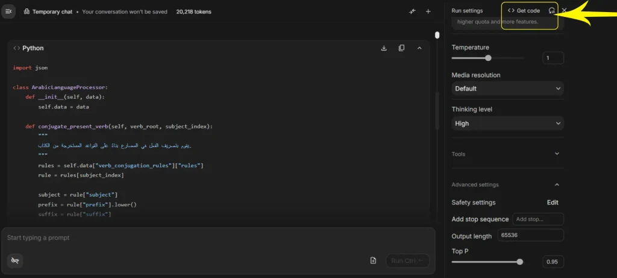This screenshot has width=617, height=278.
Task: Adjust the Temperature slider
Action: click(x=488, y=58)
